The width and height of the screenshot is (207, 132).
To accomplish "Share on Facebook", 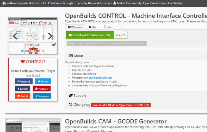I will [x=24, y=81].
